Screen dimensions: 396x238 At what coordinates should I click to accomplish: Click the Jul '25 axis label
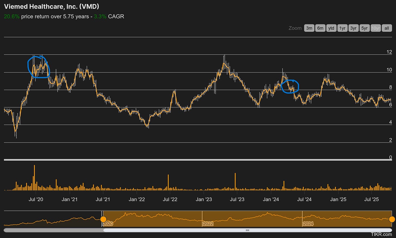[372, 199]
